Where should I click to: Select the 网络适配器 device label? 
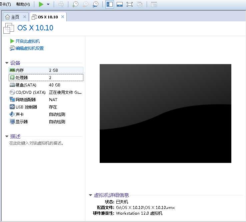point(26,99)
